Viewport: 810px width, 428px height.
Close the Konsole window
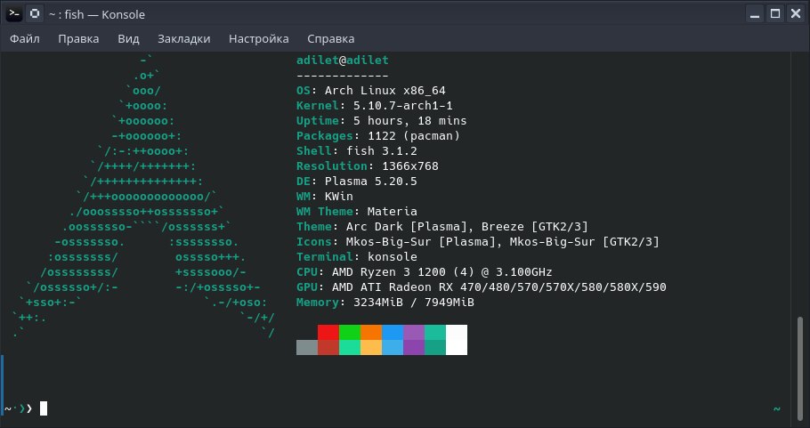[796, 14]
